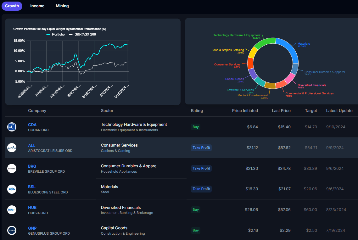
Task: Toggle the S&P/ASX 200 series visibility
Action: tap(83, 34)
